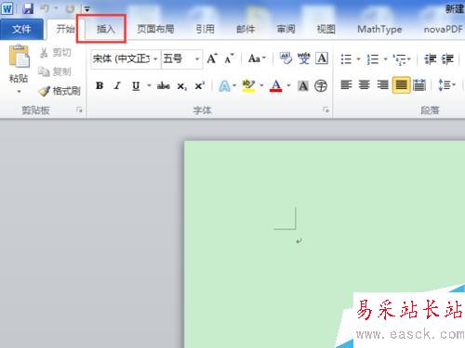Expand the font name dropdown arrow
This screenshot has height=348, width=465.
[x=156, y=58]
